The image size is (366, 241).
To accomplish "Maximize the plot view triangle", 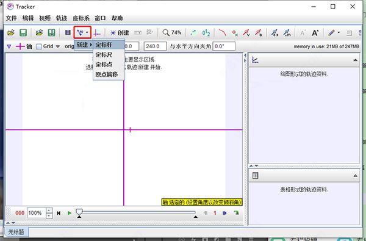I will click(x=355, y=60).
